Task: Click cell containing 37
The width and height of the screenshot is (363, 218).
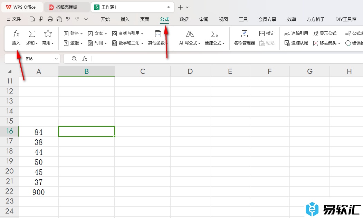Action: click(x=39, y=182)
